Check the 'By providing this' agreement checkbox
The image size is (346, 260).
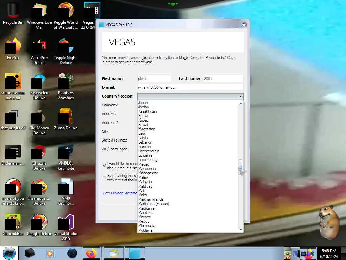(104, 178)
